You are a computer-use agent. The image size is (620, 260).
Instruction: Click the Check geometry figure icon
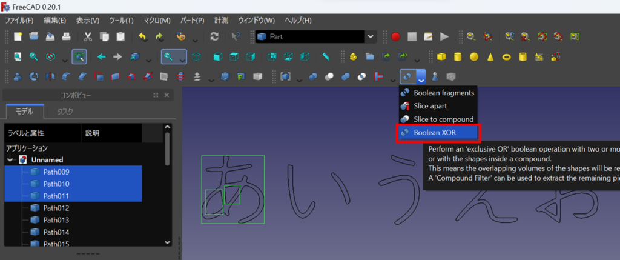[x=435, y=76]
